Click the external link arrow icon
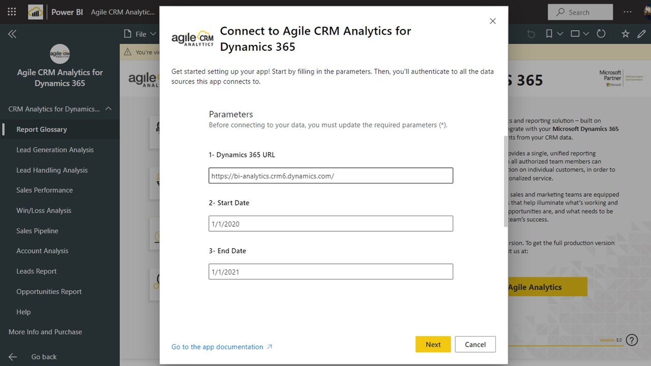651x366 pixels. (x=270, y=347)
